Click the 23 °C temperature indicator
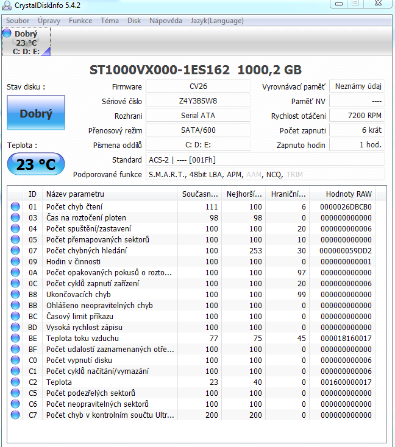This screenshot has width=395, height=447. click(x=36, y=164)
